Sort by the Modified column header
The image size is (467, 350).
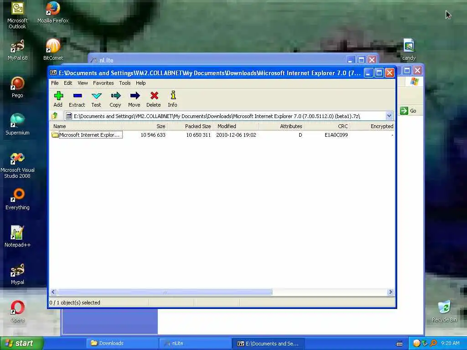click(x=236, y=126)
